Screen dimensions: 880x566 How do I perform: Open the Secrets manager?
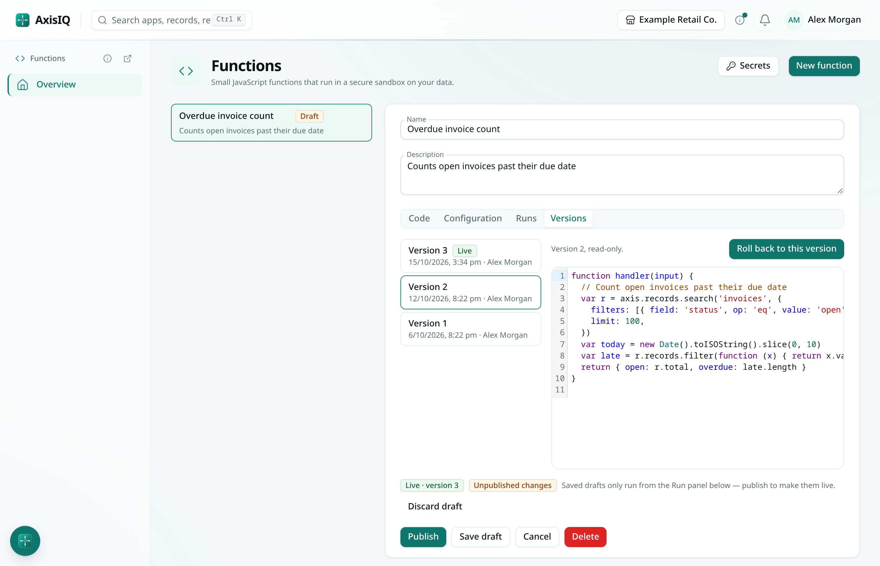(748, 66)
